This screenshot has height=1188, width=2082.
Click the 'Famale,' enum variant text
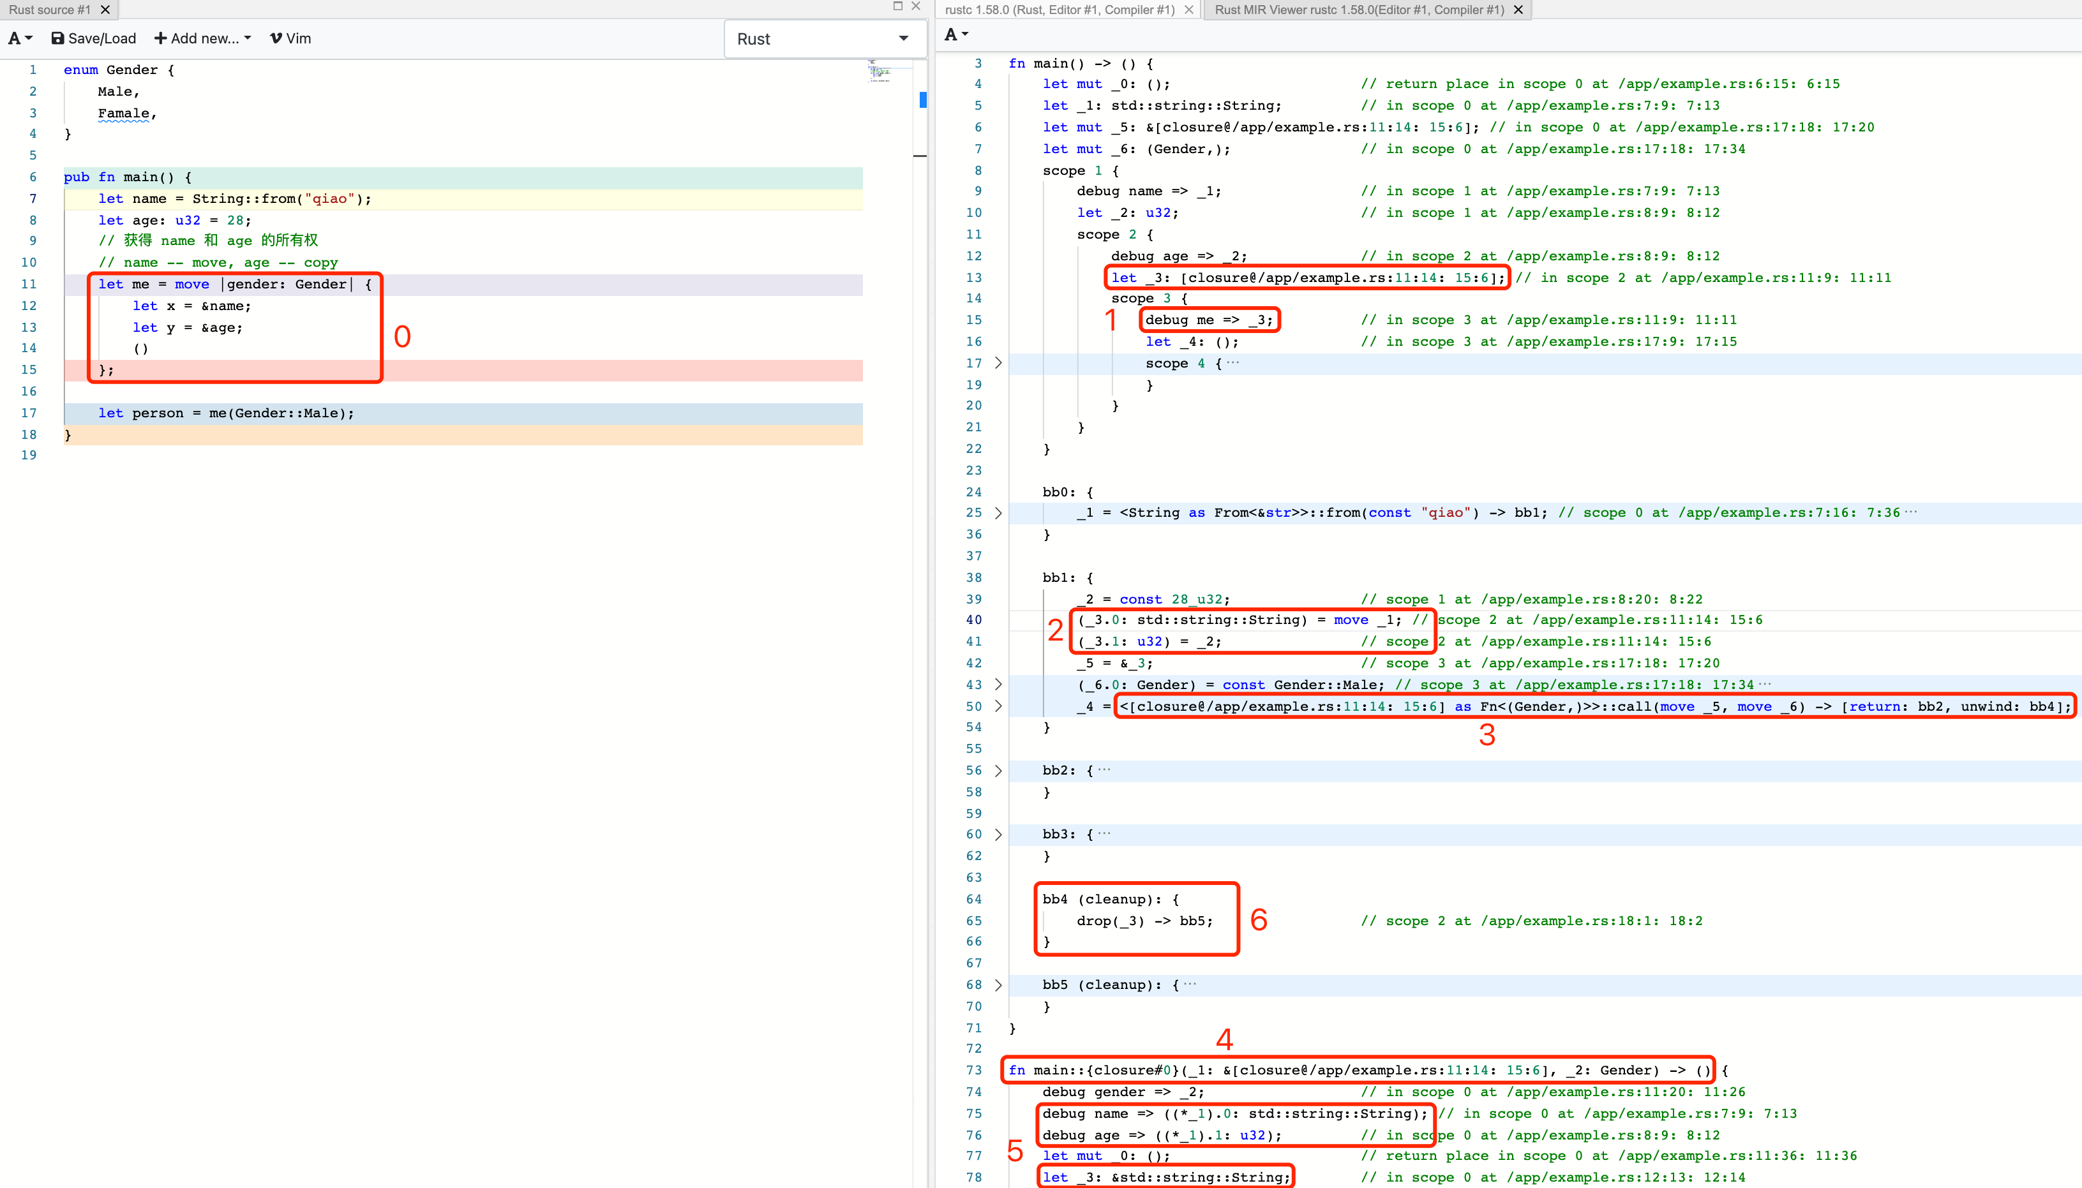click(127, 114)
